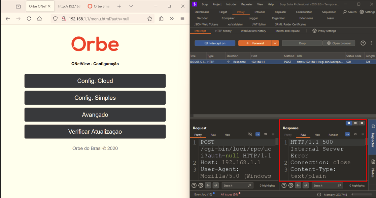Viewport: 376px width, 198px height.
Task: Toggle word wrap in Request pane
Action: point(258,134)
